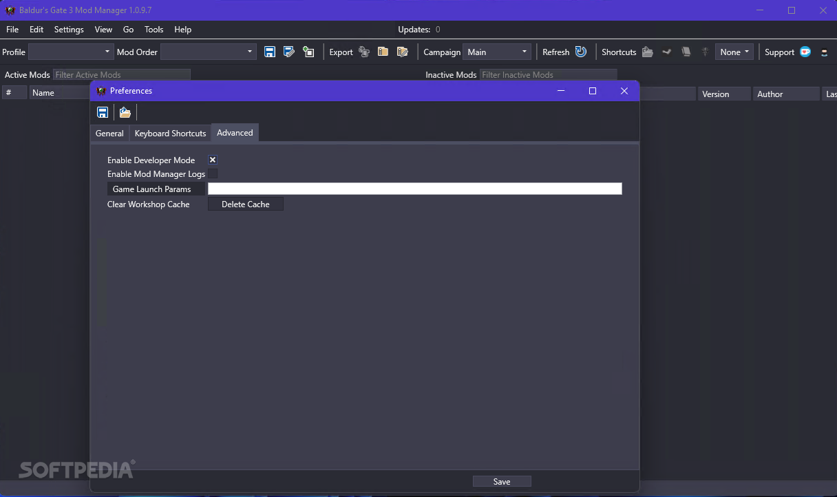Open the File menu
Image resolution: width=837 pixels, height=497 pixels.
(x=12, y=30)
